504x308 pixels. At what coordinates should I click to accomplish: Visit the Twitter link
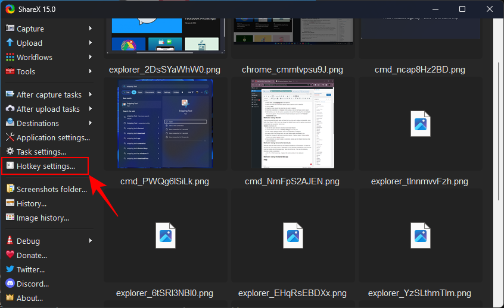pyautogui.click(x=30, y=269)
